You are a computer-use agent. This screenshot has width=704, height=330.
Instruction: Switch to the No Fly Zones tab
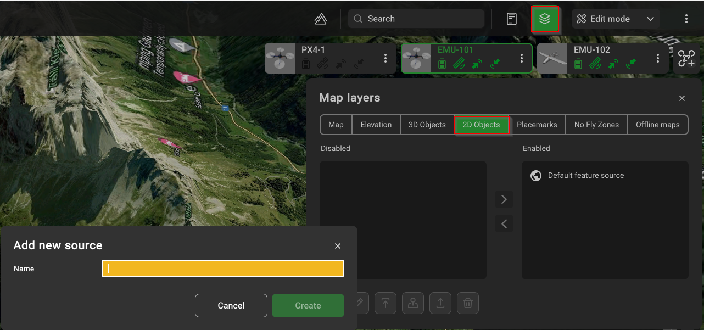coord(596,125)
